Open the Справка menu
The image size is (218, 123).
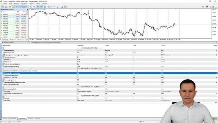(x=45, y=4)
